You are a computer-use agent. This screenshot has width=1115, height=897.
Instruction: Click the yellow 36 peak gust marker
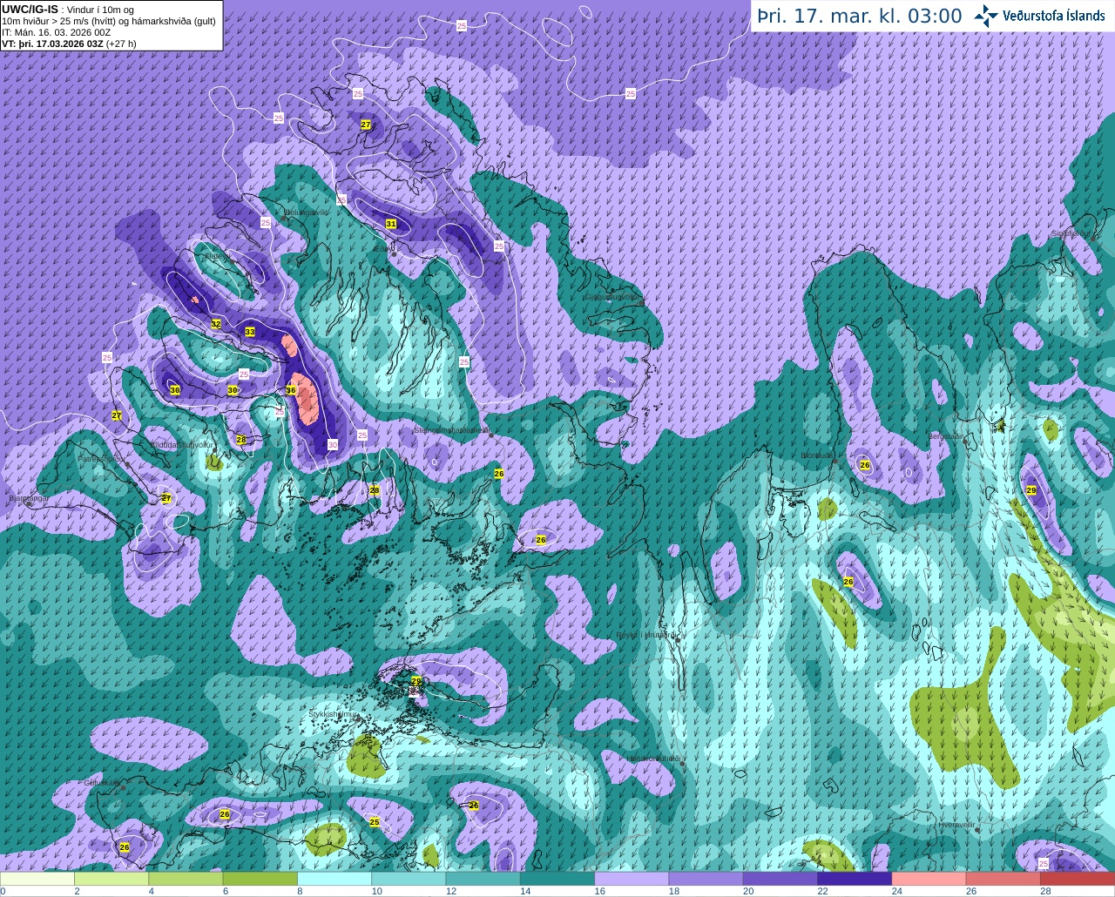291,390
